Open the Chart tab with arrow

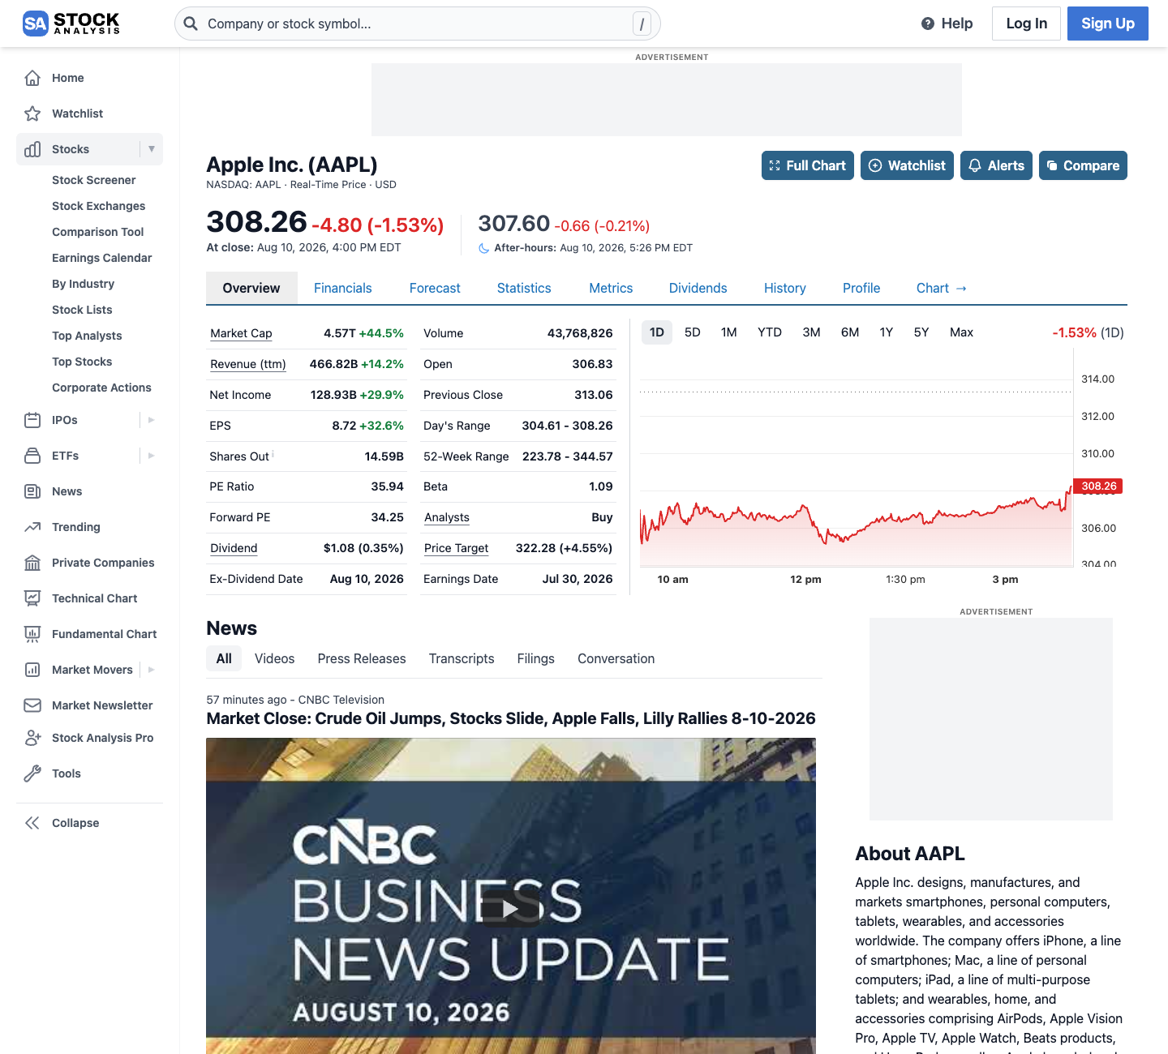942,289
